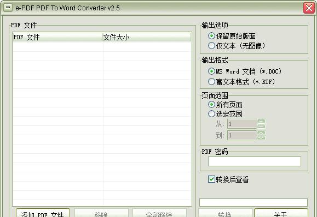Open the 关于 dialog button
Screen dimensions: 317x217
tap(281, 213)
